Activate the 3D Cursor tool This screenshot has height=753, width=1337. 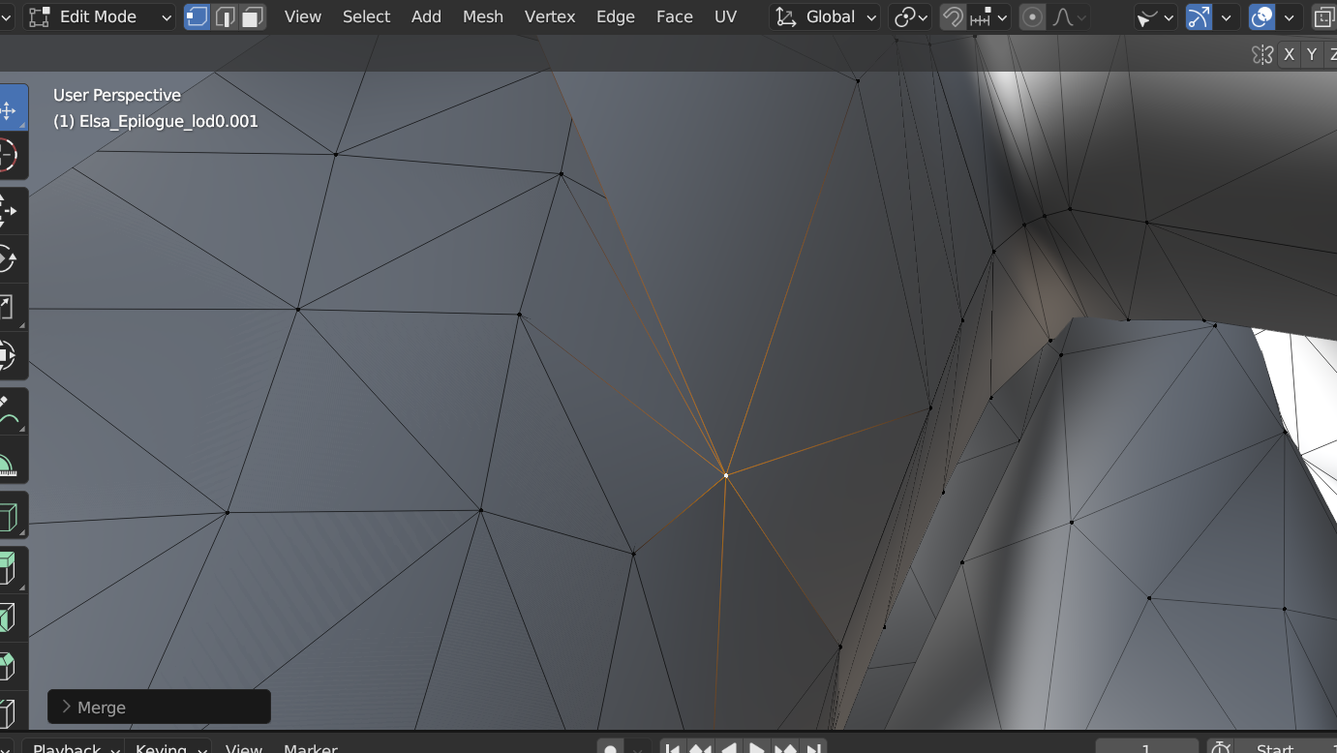click(x=9, y=156)
